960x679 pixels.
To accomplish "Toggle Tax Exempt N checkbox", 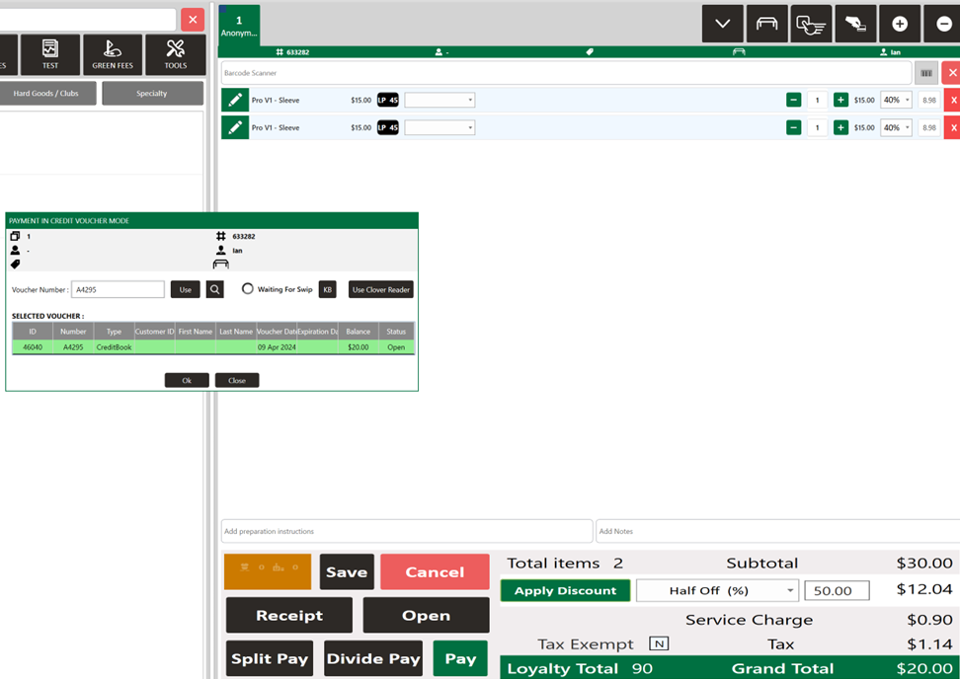I will point(659,644).
